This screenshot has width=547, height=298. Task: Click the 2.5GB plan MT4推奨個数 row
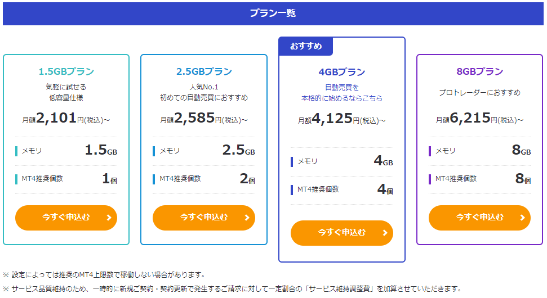click(x=204, y=179)
